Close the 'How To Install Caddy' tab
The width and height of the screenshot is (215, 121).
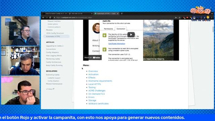click(66, 13)
